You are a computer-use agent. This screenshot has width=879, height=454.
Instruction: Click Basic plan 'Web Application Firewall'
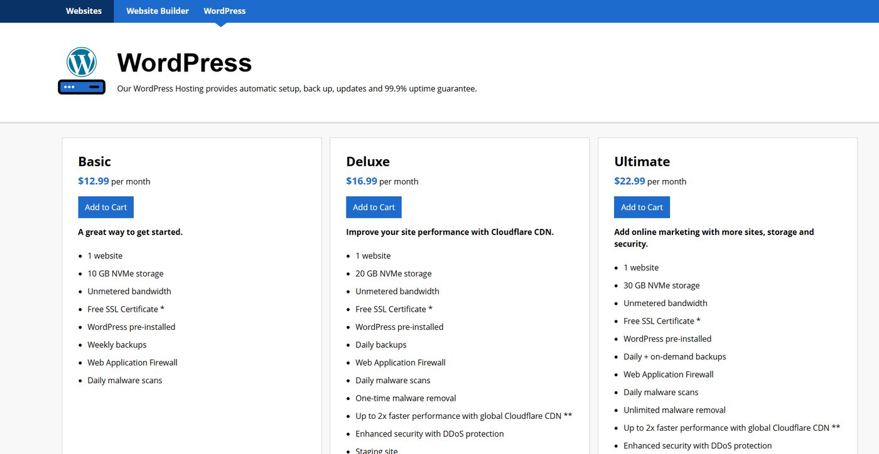tap(132, 362)
